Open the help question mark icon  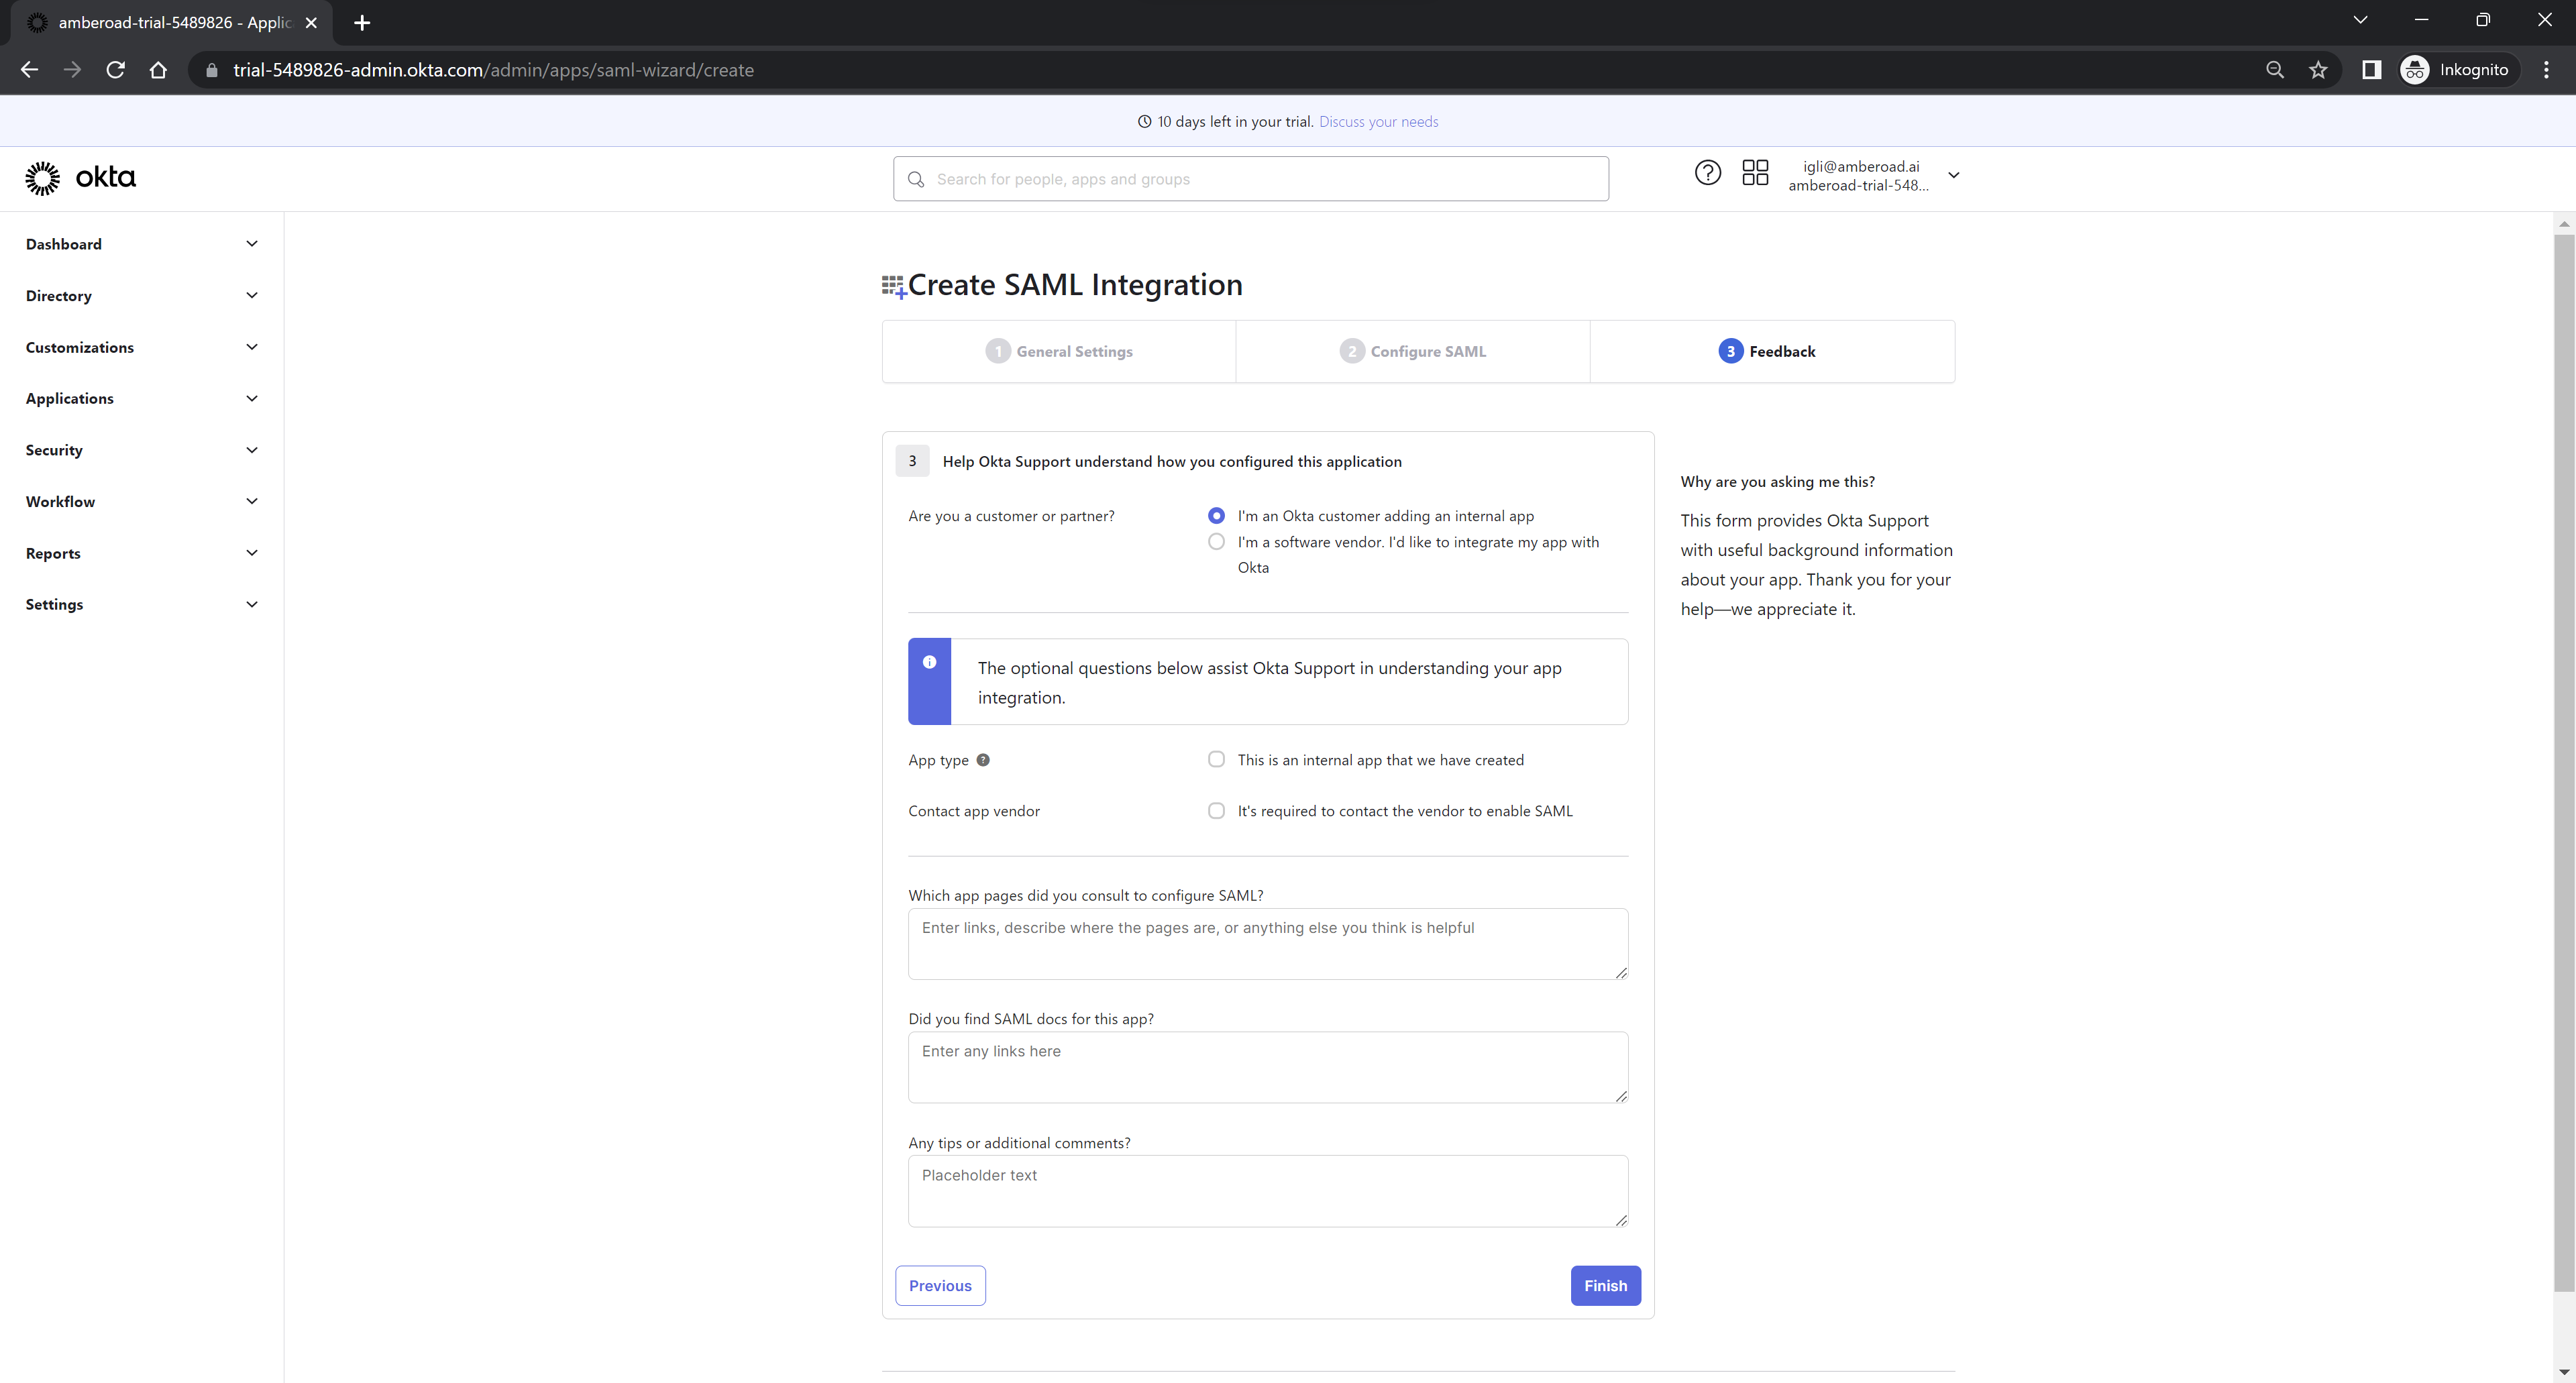click(1707, 173)
